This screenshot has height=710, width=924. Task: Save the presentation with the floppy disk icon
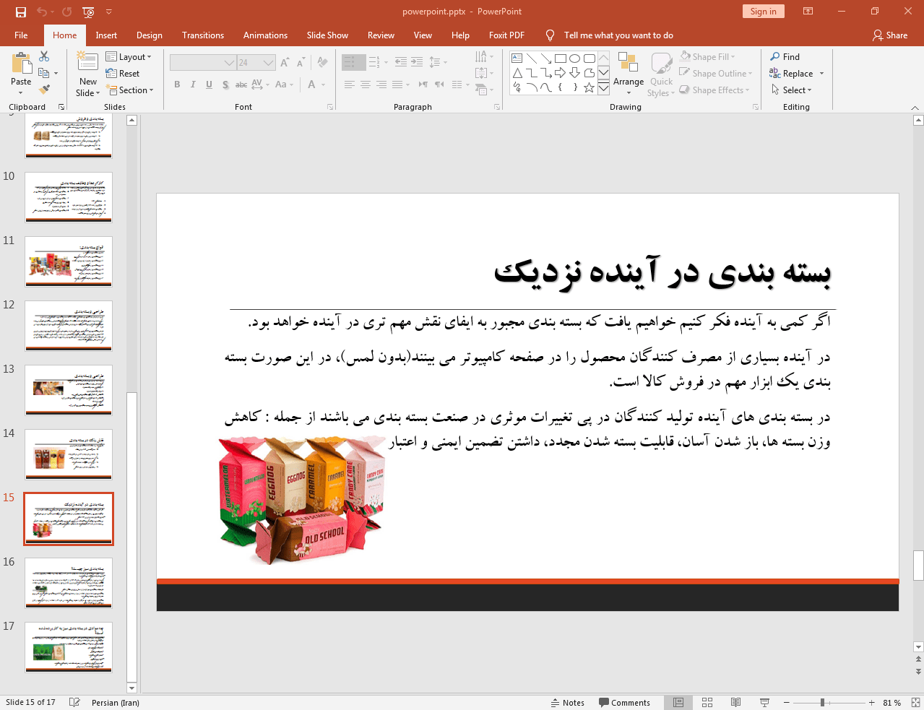click(20, 12)
